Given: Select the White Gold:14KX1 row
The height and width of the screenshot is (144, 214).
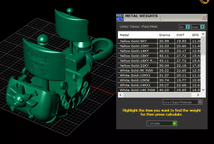Looking at the screenshot, I should tap(159, 85).
